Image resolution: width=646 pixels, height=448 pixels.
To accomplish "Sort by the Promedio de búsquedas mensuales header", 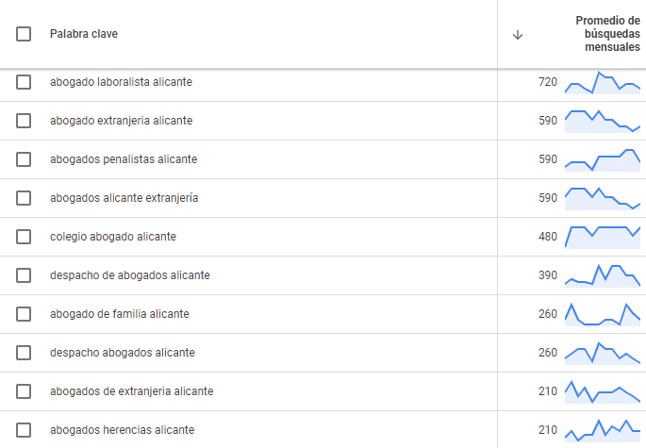I will tap(607, 34).
